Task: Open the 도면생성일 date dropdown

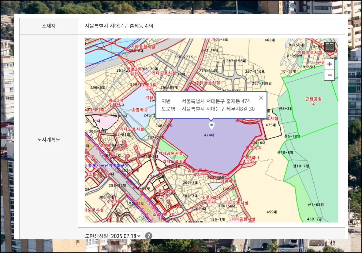Action: [126, 236]
